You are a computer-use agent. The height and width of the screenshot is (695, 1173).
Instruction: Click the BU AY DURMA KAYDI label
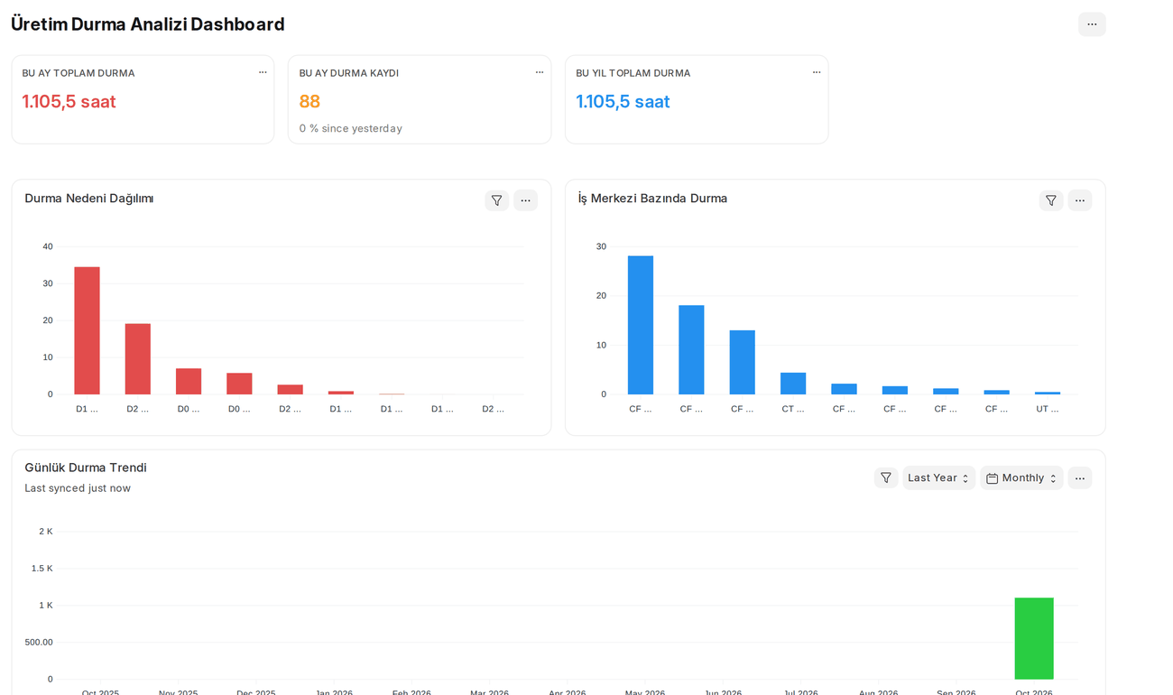(349, 73)
